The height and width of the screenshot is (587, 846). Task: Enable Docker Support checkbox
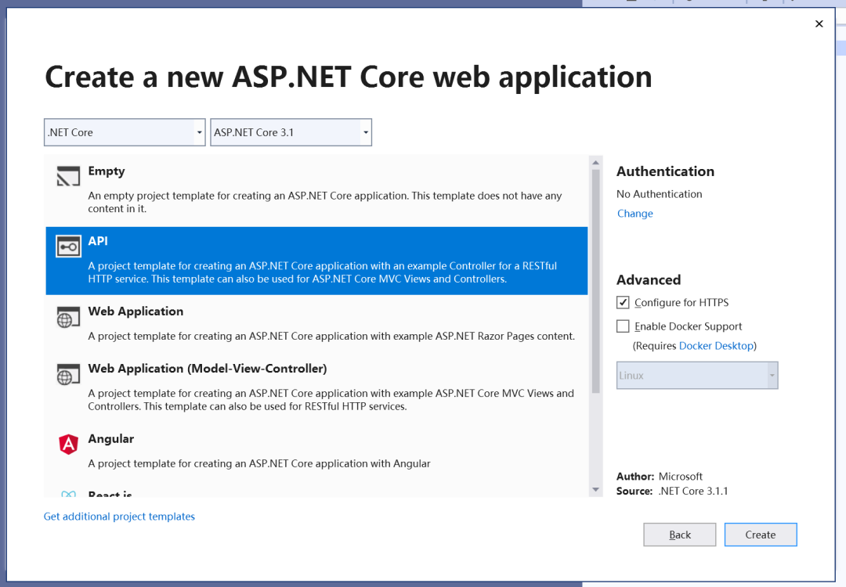tap(623, 326)
